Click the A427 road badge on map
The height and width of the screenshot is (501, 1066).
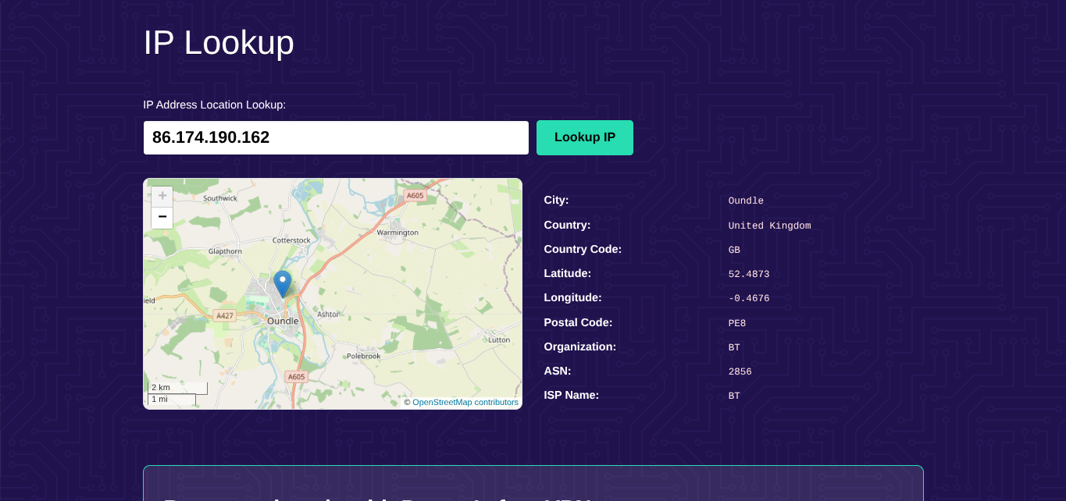[x=225, y=315]
